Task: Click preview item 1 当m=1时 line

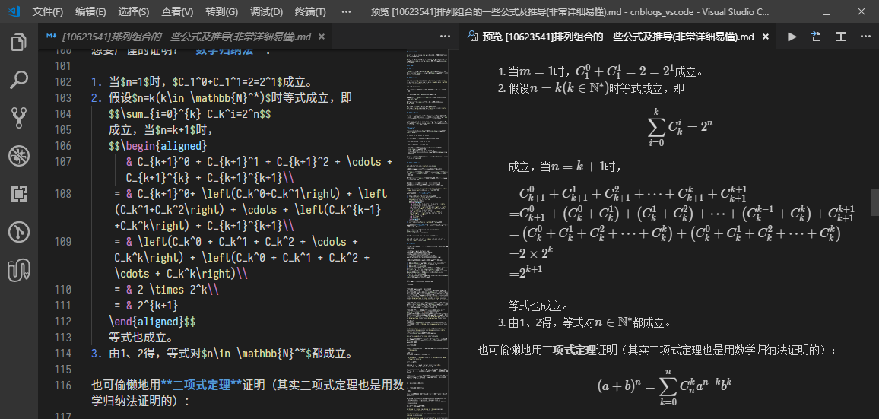Action: 601,71
